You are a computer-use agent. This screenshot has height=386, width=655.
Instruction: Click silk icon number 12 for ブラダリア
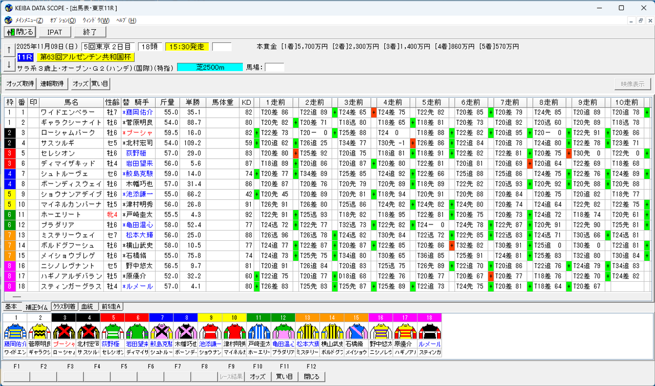point(283,331)
